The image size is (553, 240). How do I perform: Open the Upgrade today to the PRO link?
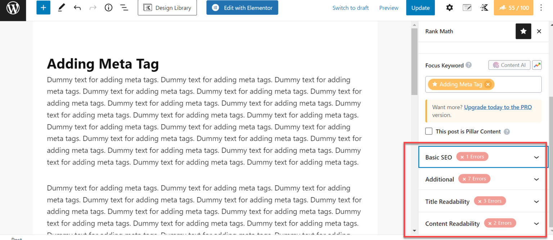tap(498, 107)
